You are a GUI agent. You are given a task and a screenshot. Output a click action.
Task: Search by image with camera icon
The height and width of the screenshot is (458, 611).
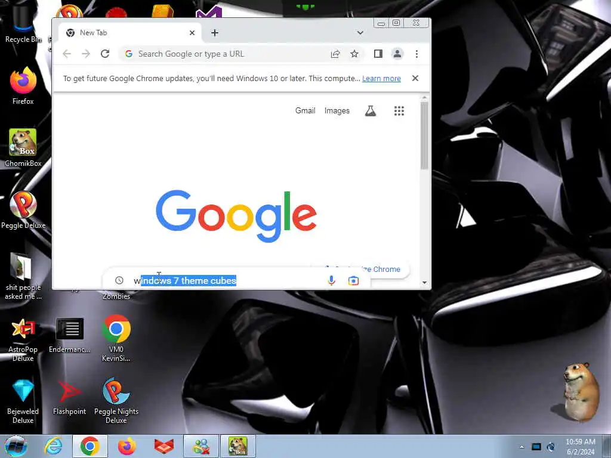(x=353, y=280)
